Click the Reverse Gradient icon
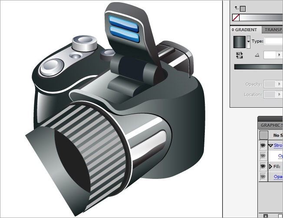 (x=239, y=55)
